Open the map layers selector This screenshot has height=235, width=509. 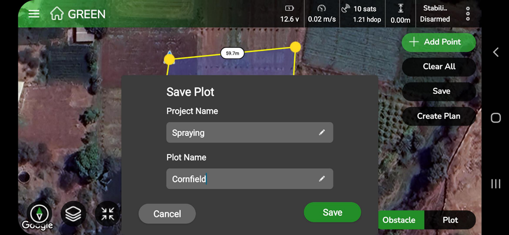[x=73, y=214]
